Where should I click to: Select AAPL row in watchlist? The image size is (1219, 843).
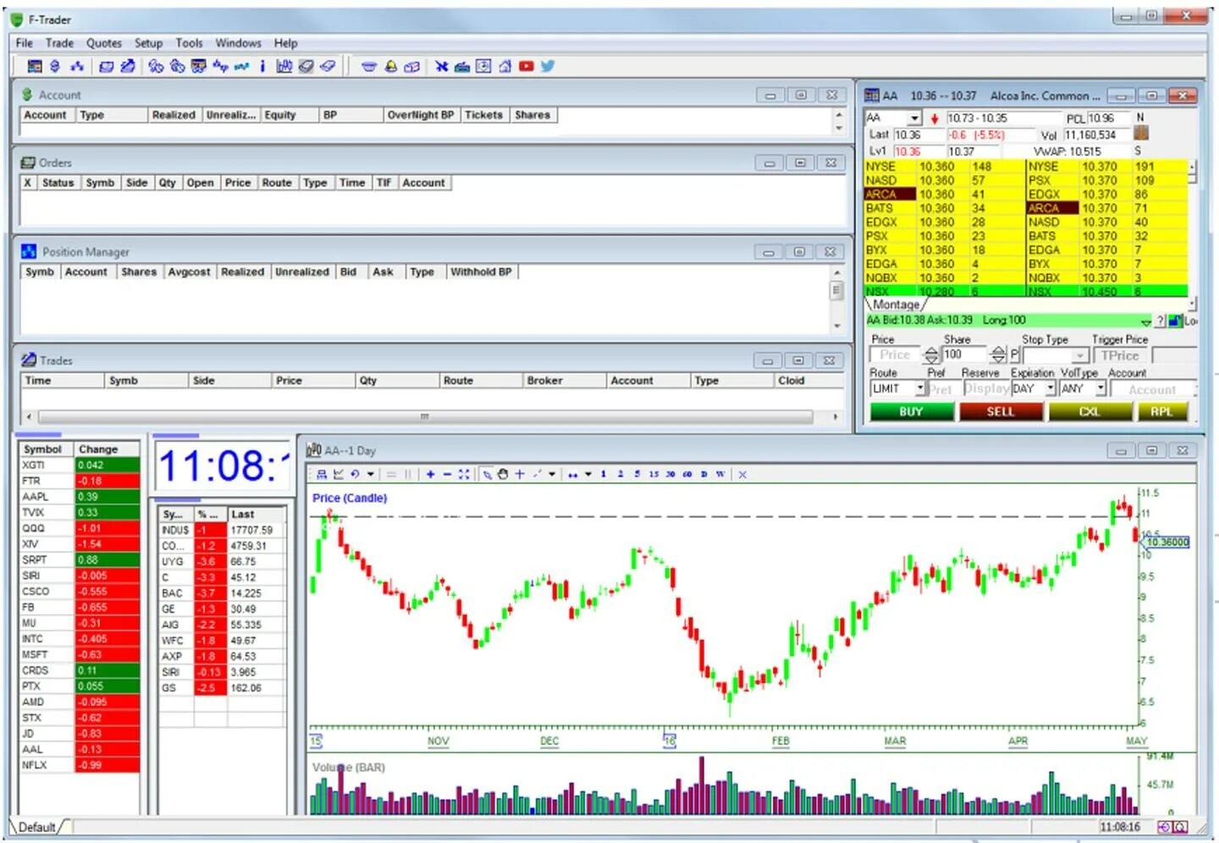pos(79,497)
